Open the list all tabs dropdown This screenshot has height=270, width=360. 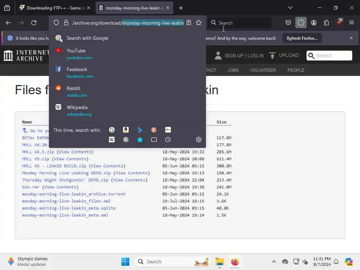point(290,8)
